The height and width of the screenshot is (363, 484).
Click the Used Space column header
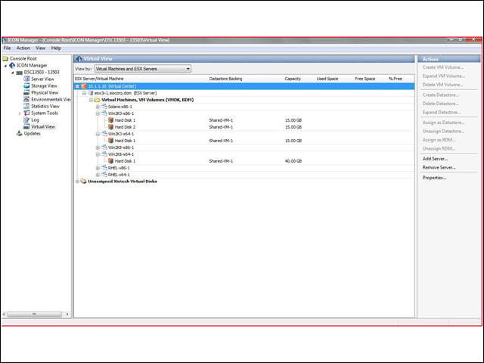(x=327, y=79)
